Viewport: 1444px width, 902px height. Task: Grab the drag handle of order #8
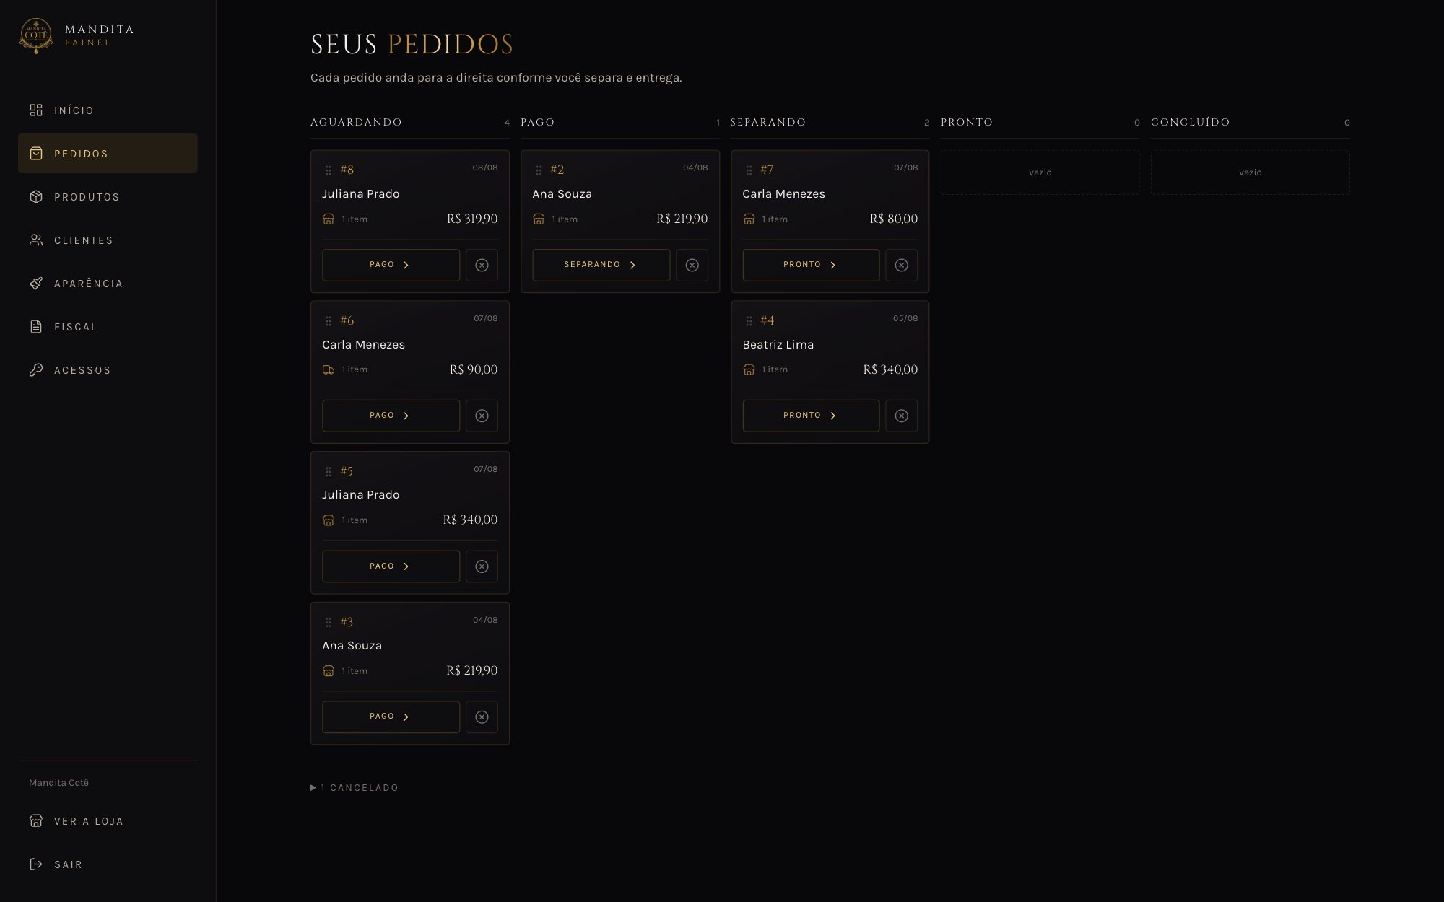coord(329,170)
